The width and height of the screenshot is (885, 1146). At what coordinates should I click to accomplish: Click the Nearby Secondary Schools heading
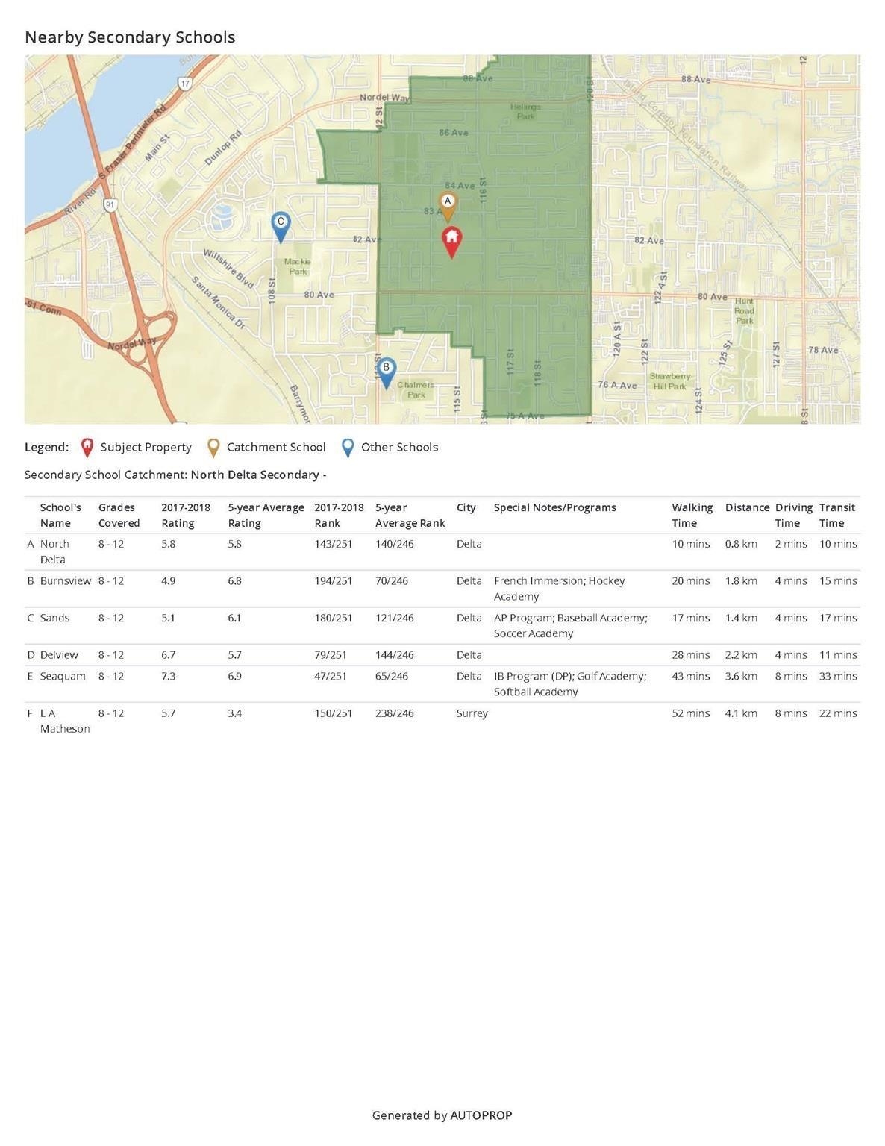click(130, 37)
